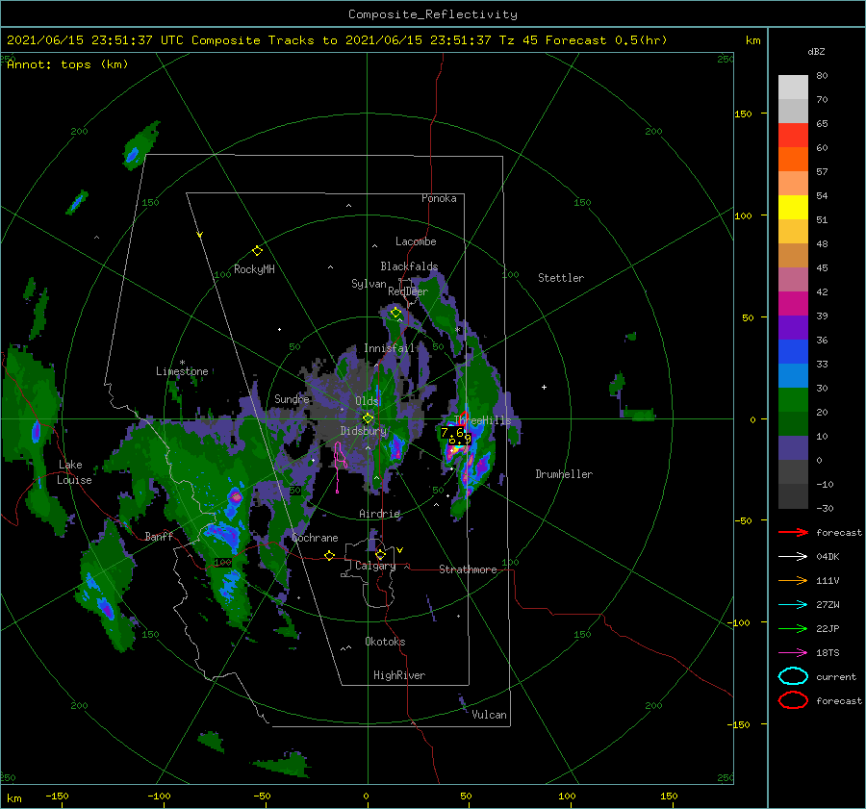Select the bright yellow 54 dBZ swatch
The height and width of the screenshot is (809, 866).
coord(793,207)
